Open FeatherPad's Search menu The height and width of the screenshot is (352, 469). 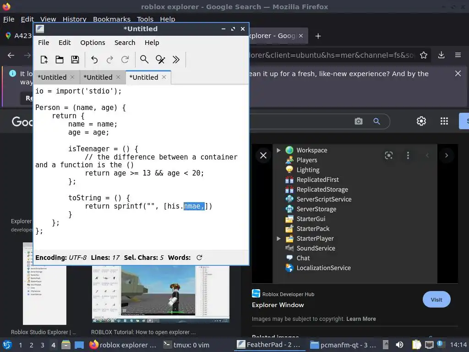(125, 43)
